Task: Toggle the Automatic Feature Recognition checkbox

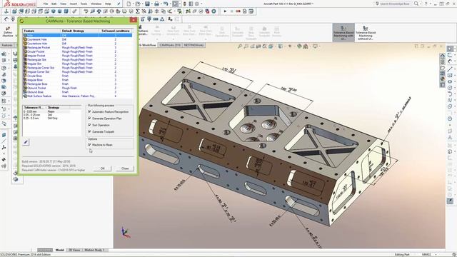Action: tap(89, 111)
